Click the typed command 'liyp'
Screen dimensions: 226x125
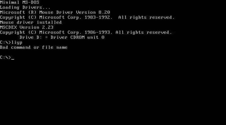point(17,42)
